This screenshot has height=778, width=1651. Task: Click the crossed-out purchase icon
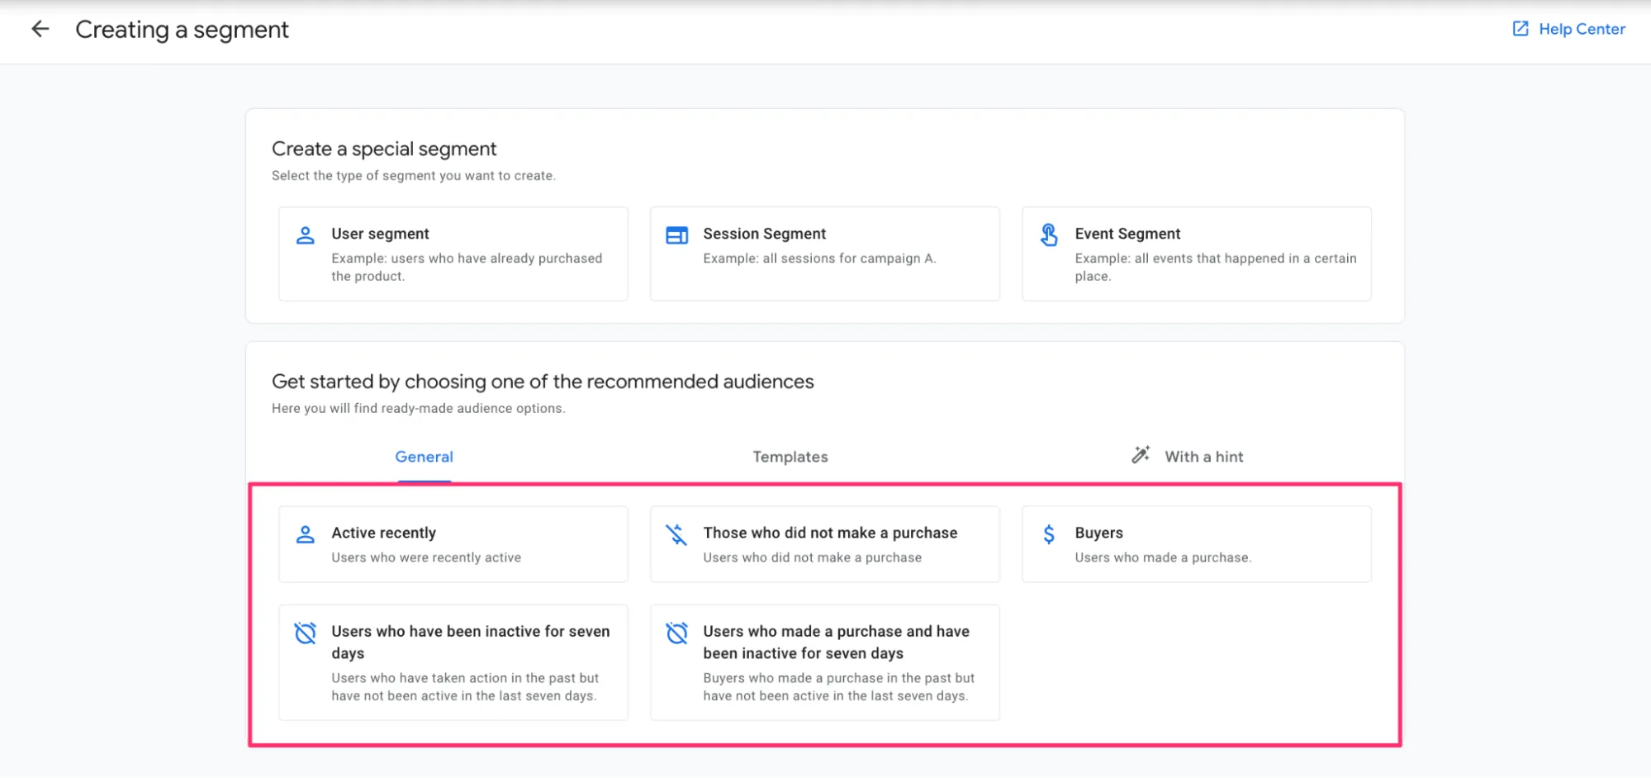tap(677, 534)
